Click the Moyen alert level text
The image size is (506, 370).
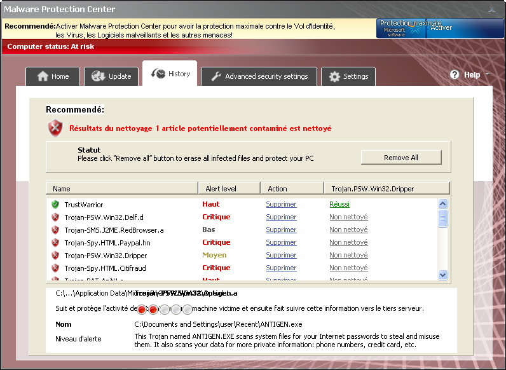(214, 255)
